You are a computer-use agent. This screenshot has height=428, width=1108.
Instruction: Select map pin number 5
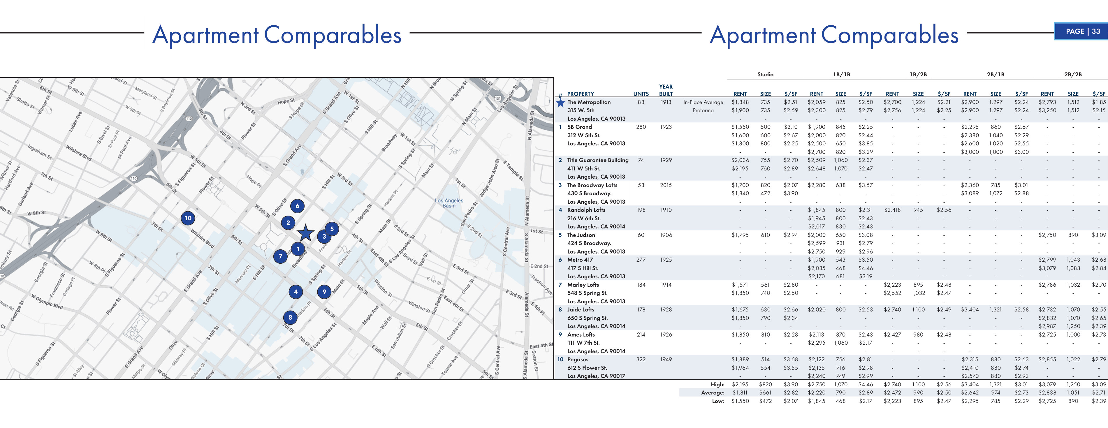(x=332, y=229)
